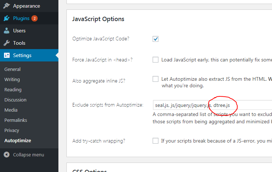The image size is (272, 172).
Task: Open the Privacy settings page
Action: pyautogui.click(x=12, y=131)
